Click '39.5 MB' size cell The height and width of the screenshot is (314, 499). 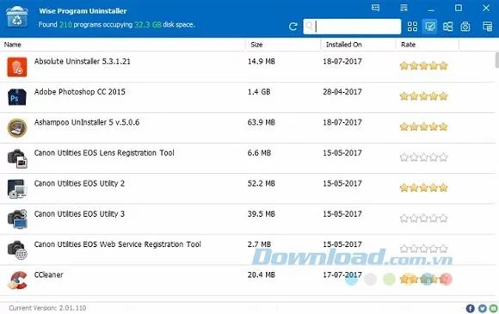click(x=262, y=214)
